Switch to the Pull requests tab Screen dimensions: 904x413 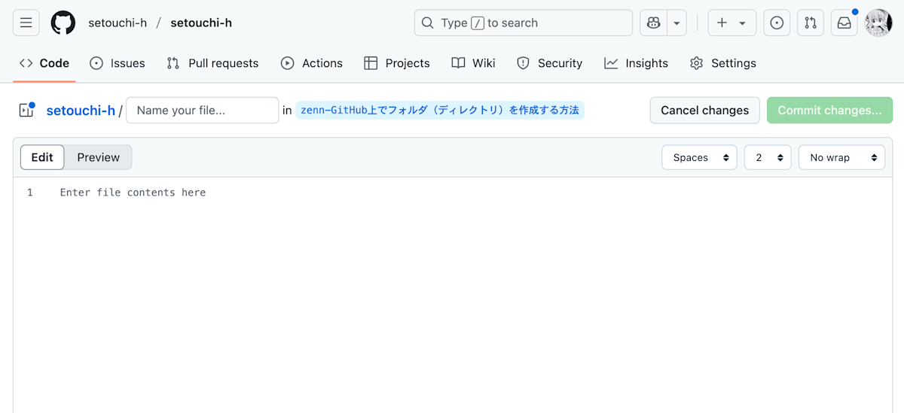212,63
